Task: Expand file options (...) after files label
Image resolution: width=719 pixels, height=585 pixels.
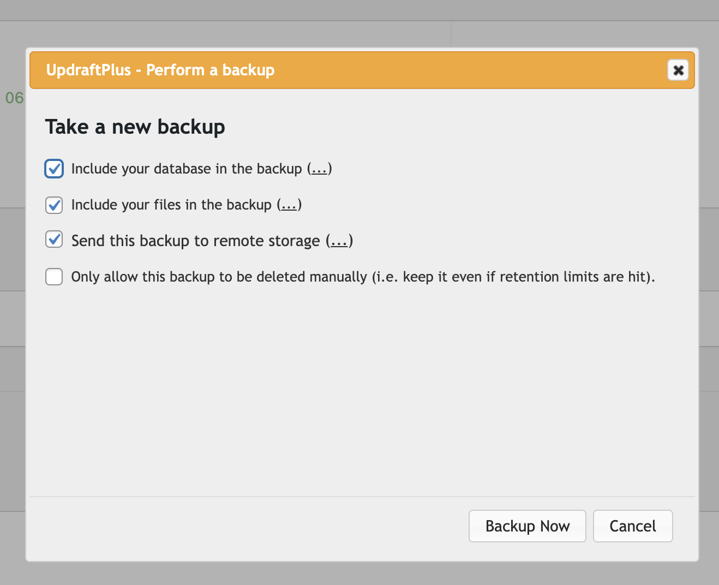Action: point(289,205)
